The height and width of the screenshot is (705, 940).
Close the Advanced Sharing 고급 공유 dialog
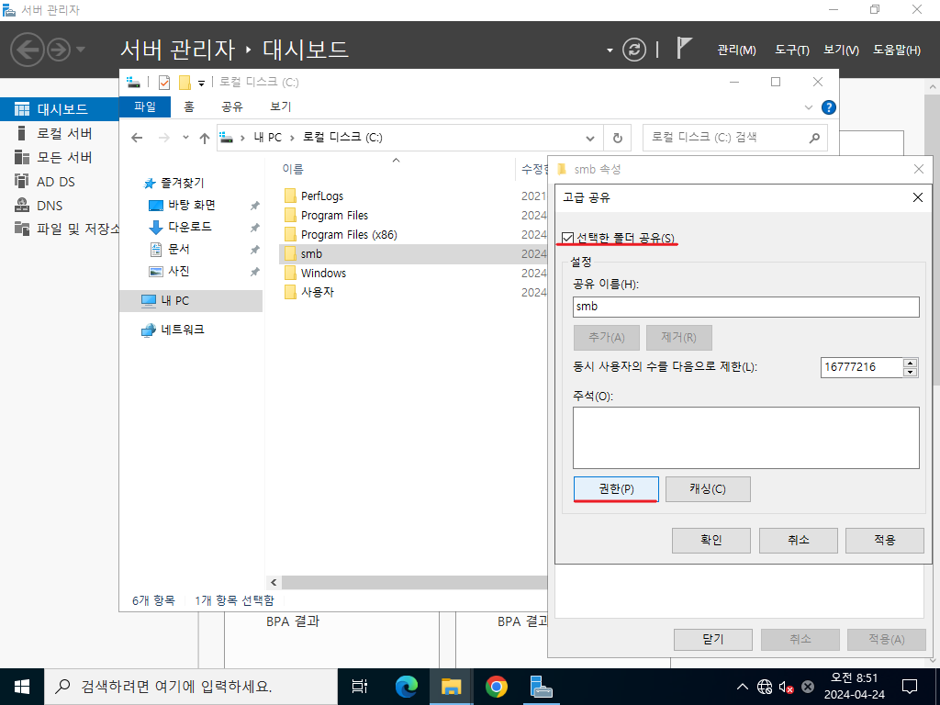[x=917, y=197]
